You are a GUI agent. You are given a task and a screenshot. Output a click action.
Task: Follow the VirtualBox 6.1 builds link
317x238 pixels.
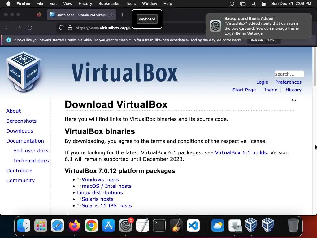(241, 152)
